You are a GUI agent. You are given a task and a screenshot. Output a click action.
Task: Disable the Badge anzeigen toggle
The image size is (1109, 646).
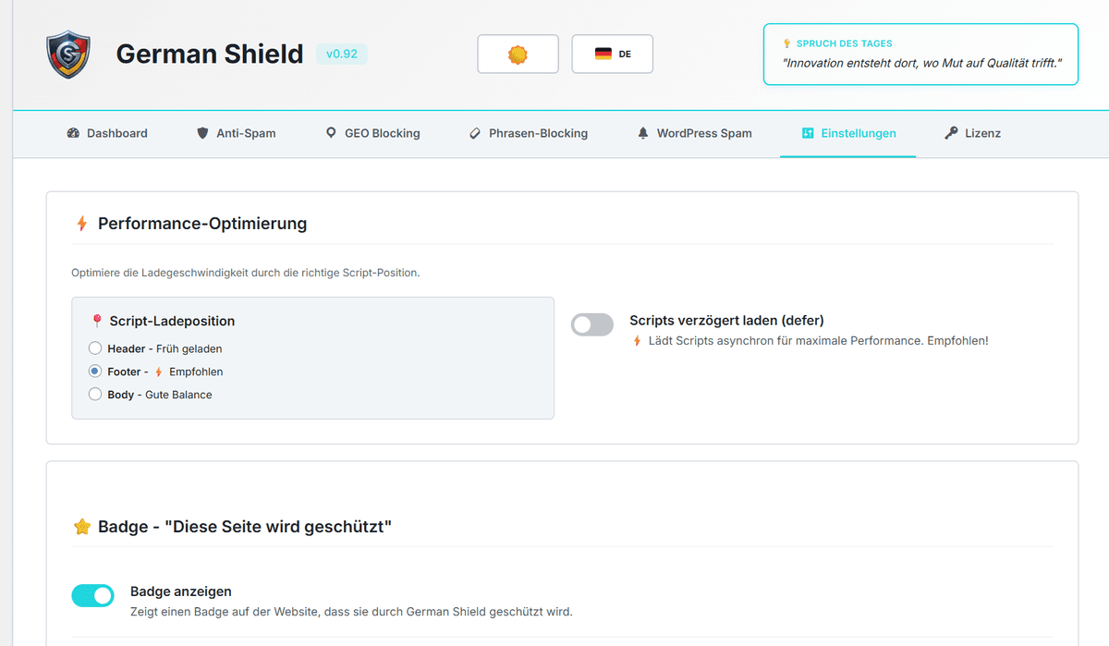(92, 596)
